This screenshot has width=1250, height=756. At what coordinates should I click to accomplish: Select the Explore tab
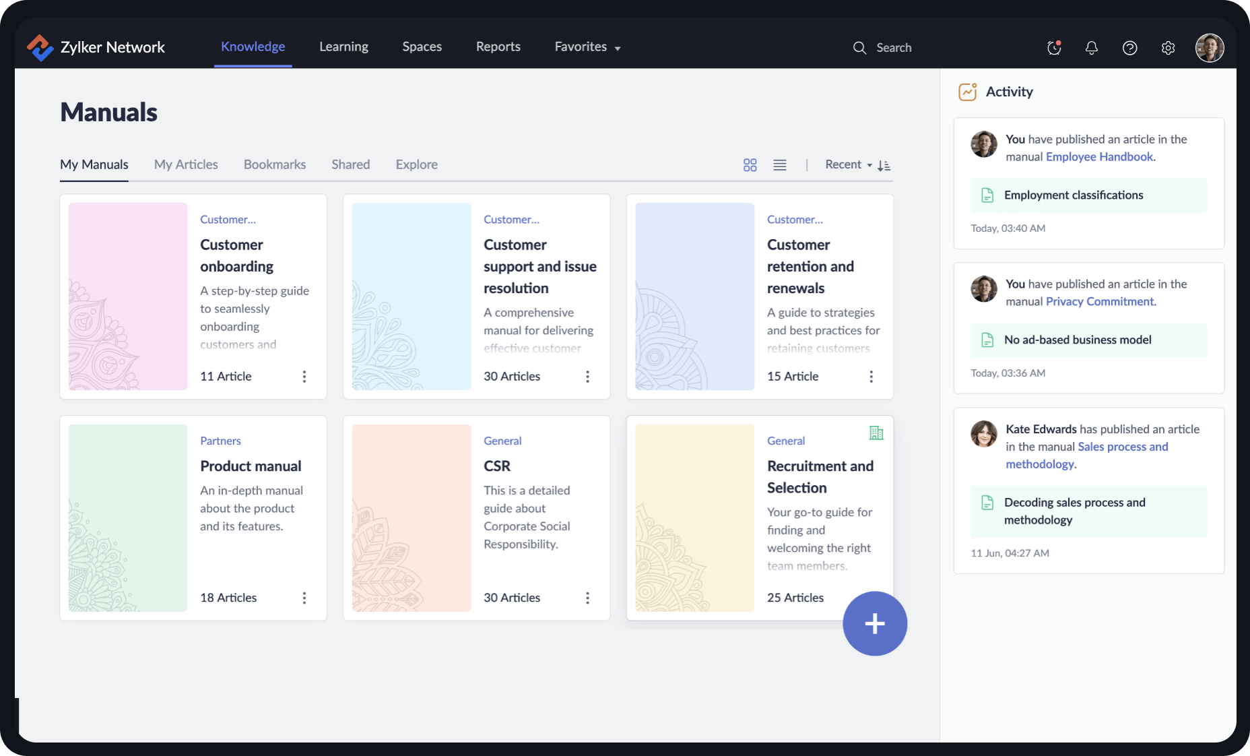(x=417, y=164)
